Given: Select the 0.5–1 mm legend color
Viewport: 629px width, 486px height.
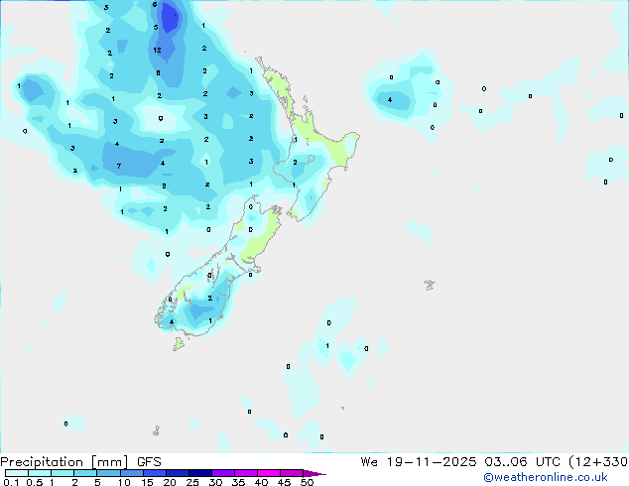Looking at the screenshot, I should click(40, 473).
